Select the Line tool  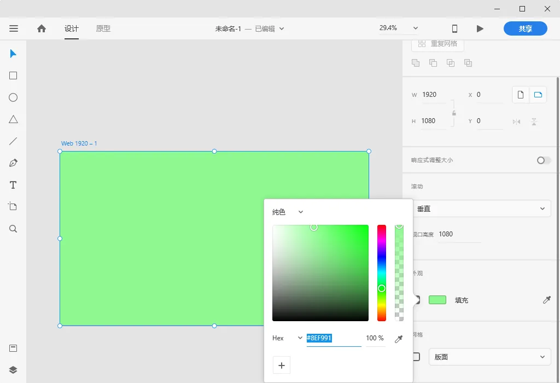click(x=13, y=141)
